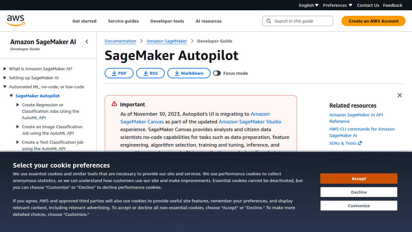Open Amazon SageMaker AI API Reference link
Image resolution: width=412 pixels, height=232 pixels.
click(356, 118)
